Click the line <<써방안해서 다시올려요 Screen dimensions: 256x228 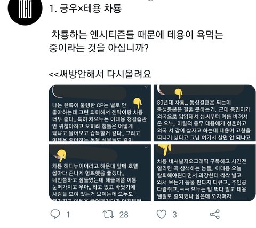[x=100, y=74]
